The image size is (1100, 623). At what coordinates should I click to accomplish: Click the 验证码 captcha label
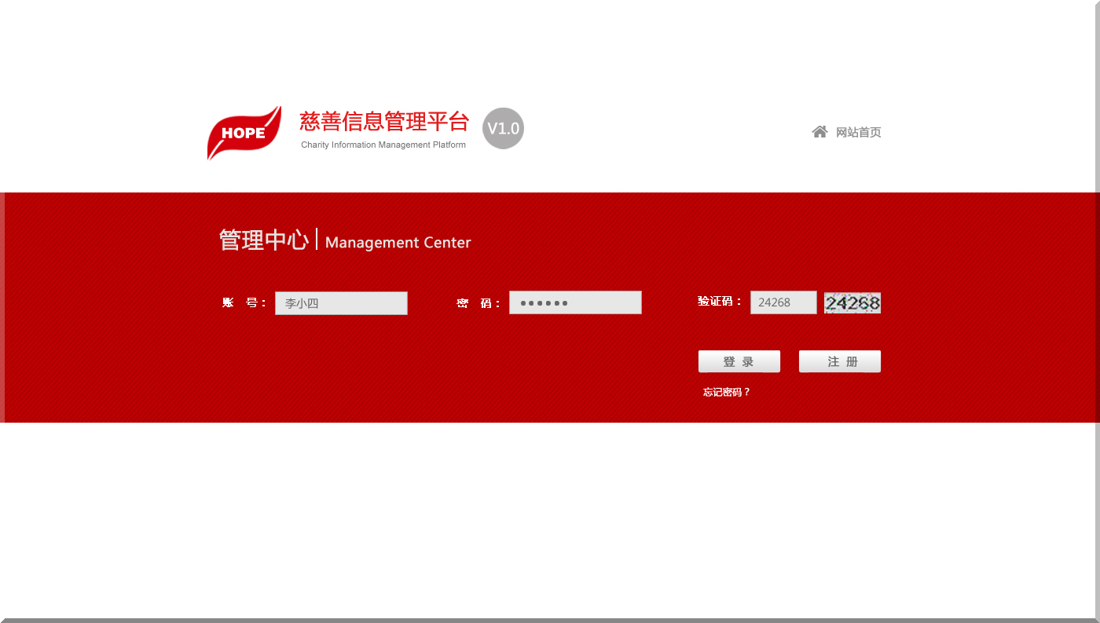click(x=719, y=301)
